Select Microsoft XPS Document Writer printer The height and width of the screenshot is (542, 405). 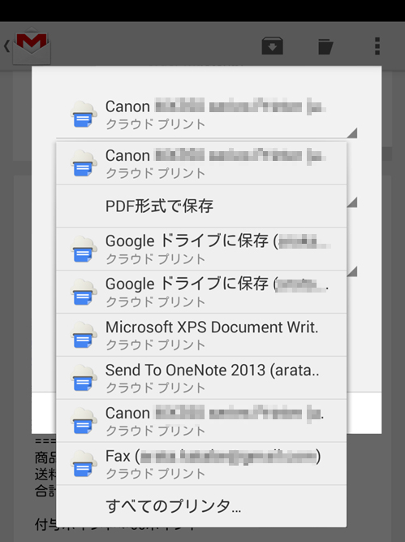click(x=201, y=335)
